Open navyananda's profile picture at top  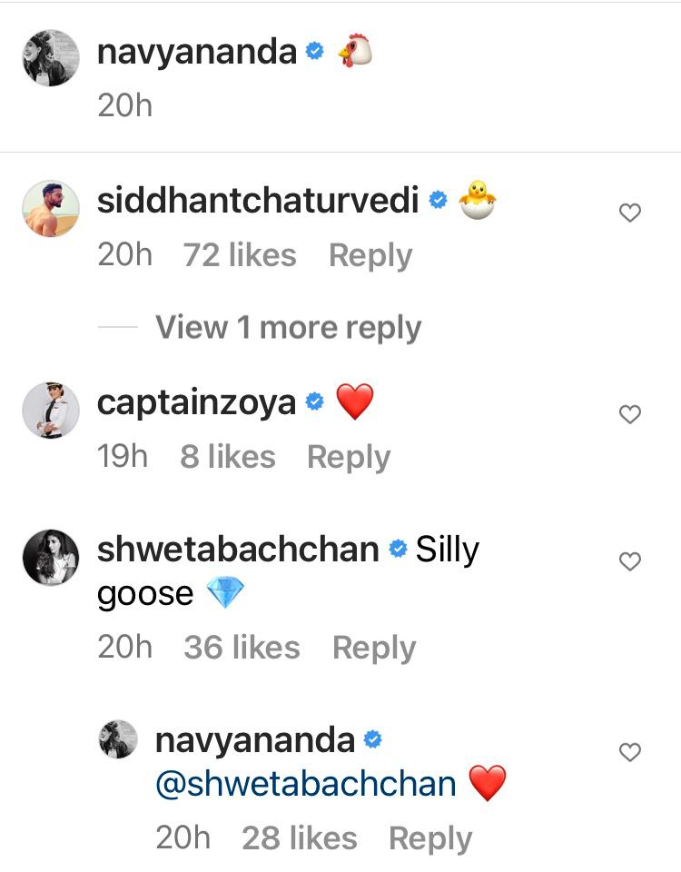[51, 58]
